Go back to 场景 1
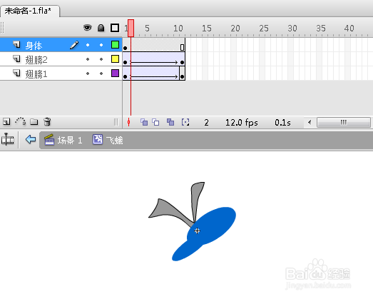 point(63,140)
